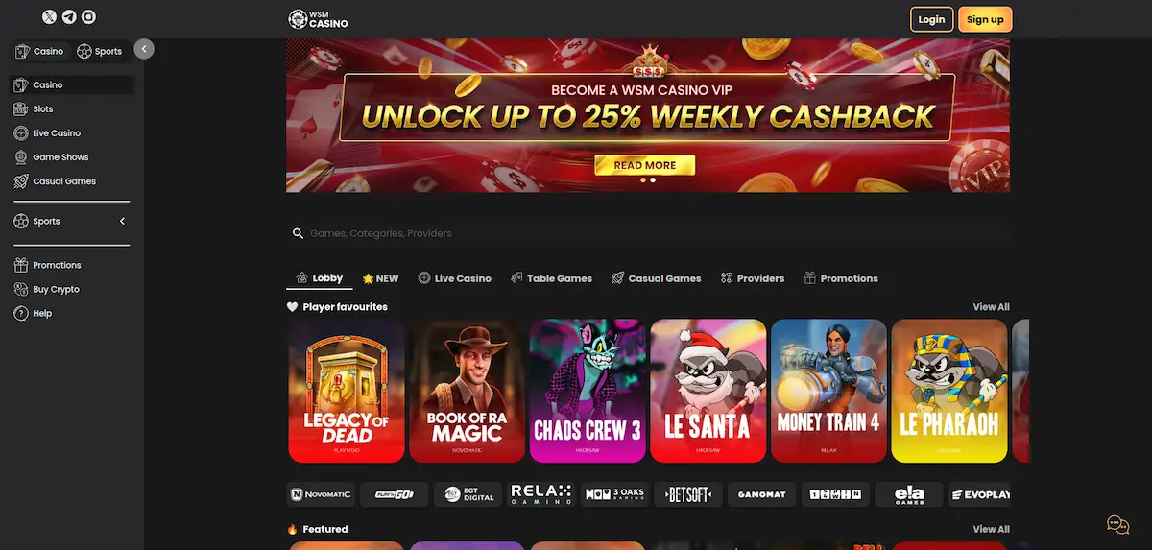Collapse the sidebar with arrow button
Viewport: 1152px width, 550px height.
point(144,48)
